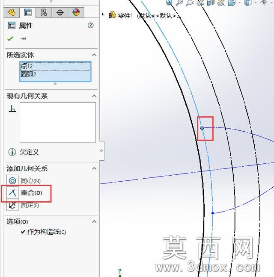Click the Hide/Show Items eye icon
This screenshot has height=277, width=274.
(x=264, y=3)
